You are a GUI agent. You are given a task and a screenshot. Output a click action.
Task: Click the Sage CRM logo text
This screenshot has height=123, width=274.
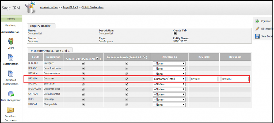11,8
